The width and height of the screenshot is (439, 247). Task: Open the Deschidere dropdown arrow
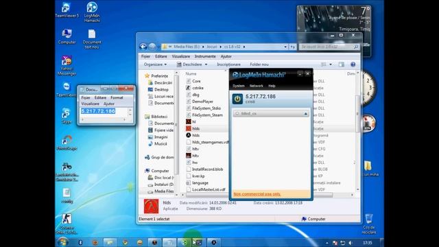coord(206,64)
